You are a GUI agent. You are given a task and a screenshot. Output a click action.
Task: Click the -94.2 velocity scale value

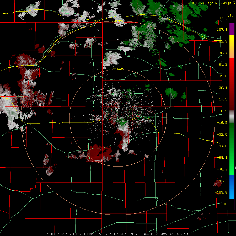point(222,181)
